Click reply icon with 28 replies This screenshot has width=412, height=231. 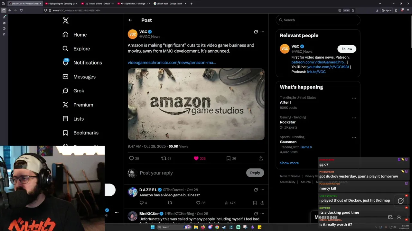click(x=134, y=158)
